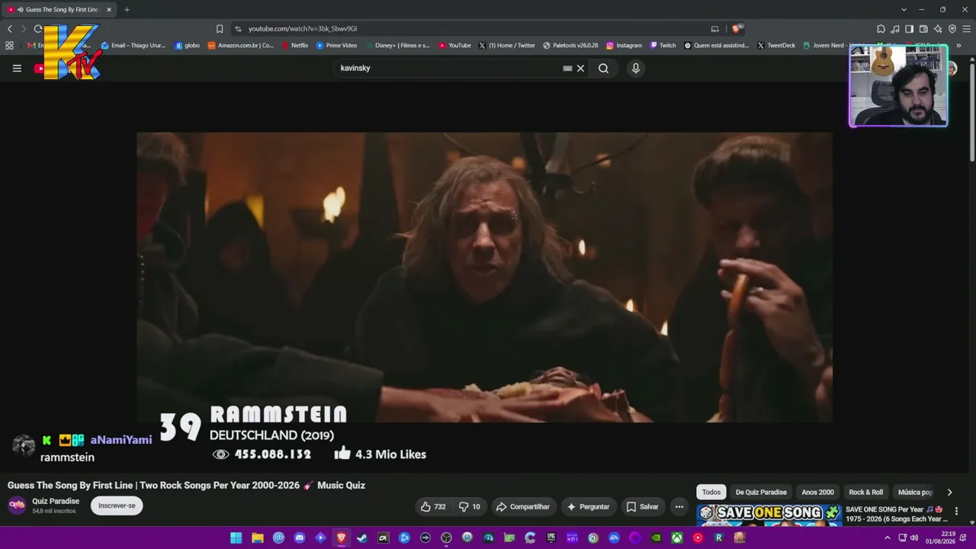Show the hidden bookmarks overflow
Screen dimensions: 976x549
pos(958,46)
